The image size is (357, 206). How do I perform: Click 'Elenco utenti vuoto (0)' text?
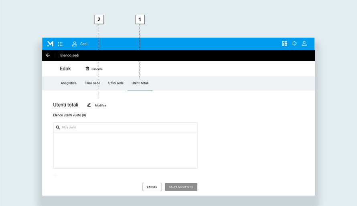coord(69,115)
